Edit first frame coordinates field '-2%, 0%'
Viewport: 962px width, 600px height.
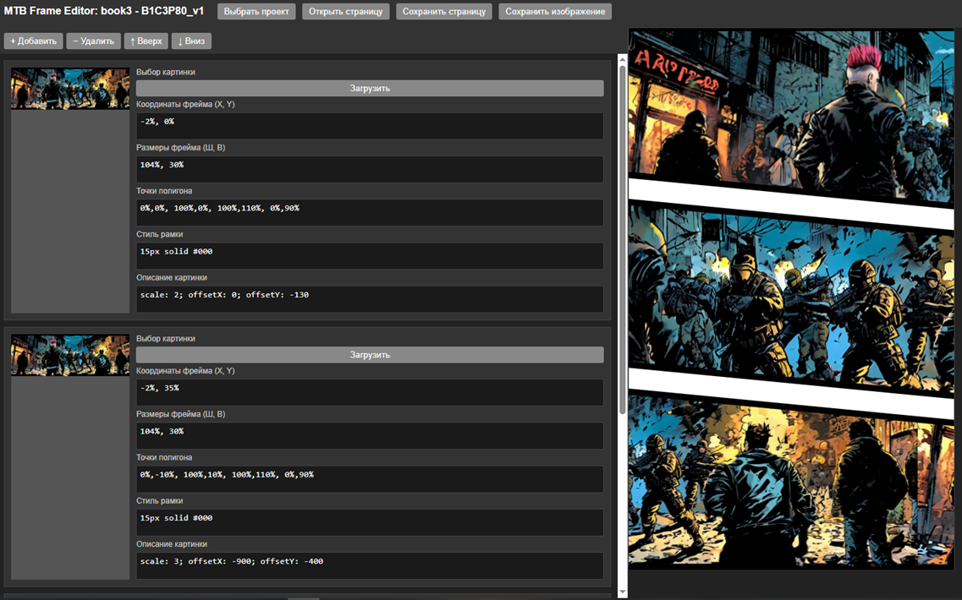[x=370, y=126]
